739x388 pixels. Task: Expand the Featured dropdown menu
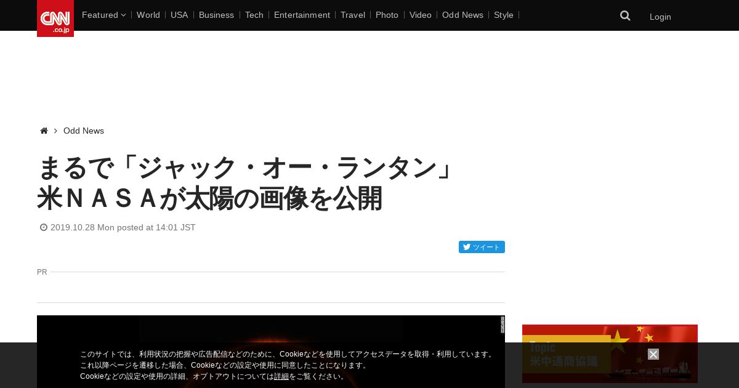point(103,15)
